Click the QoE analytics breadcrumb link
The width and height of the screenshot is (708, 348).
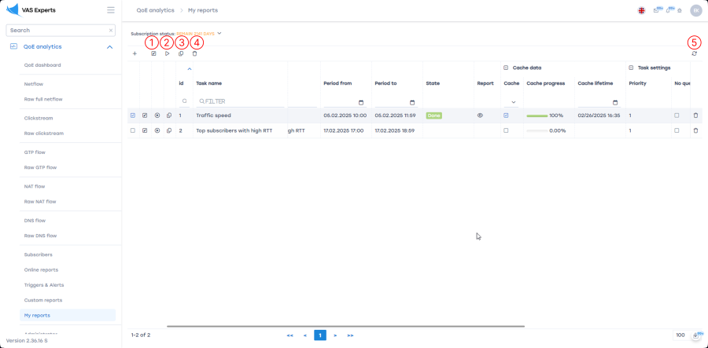pos(154,10)
